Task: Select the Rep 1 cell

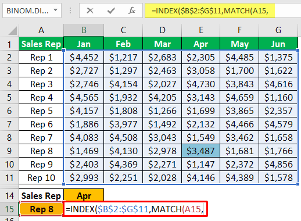Action: pyautogui.click(x=41, y=58)
